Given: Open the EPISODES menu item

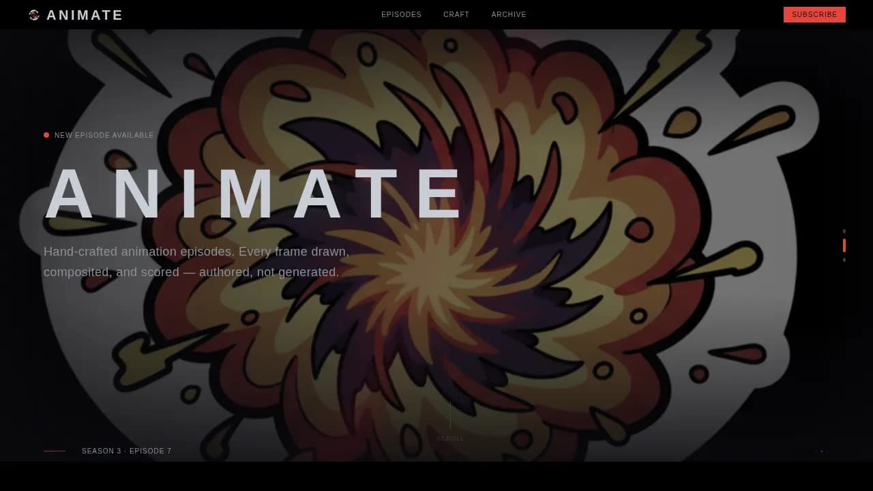Looking at the screenshot, I should [401, 14].
